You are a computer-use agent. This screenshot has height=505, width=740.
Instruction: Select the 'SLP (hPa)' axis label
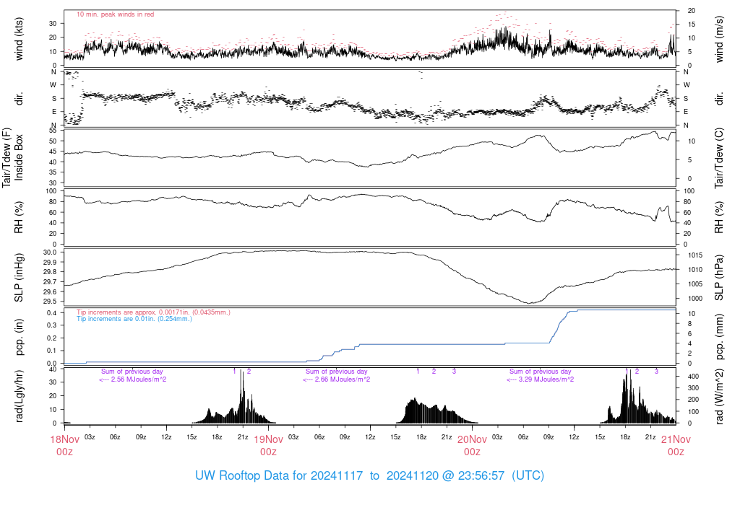719,278
